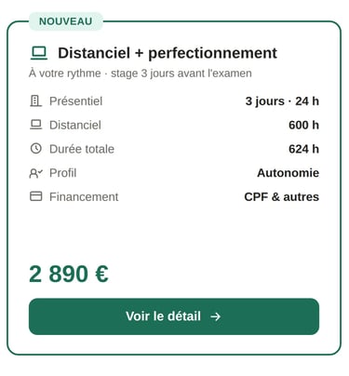
Task: Click the NOUVEAU badge
Action: pos(66,21)
